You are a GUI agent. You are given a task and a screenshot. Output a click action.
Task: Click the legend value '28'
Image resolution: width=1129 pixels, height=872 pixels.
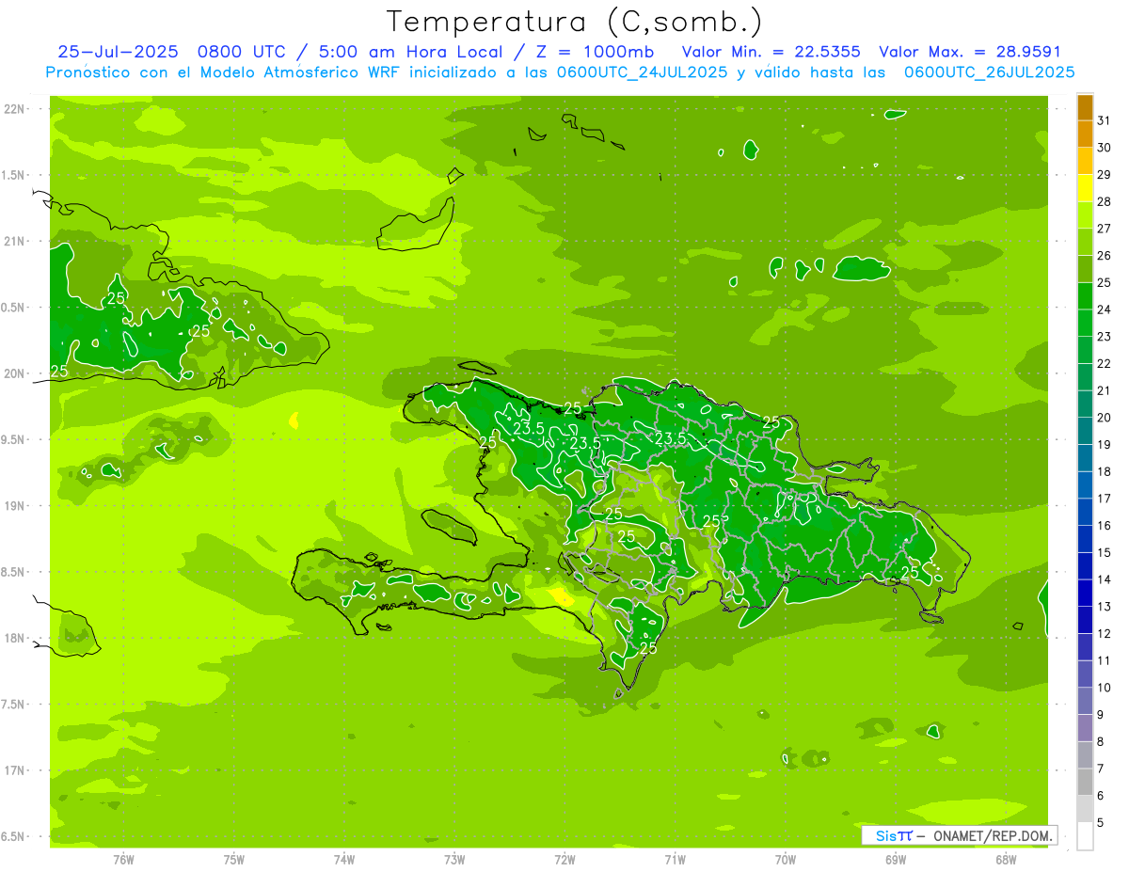pyautogui.click(x=1105, y=201)
